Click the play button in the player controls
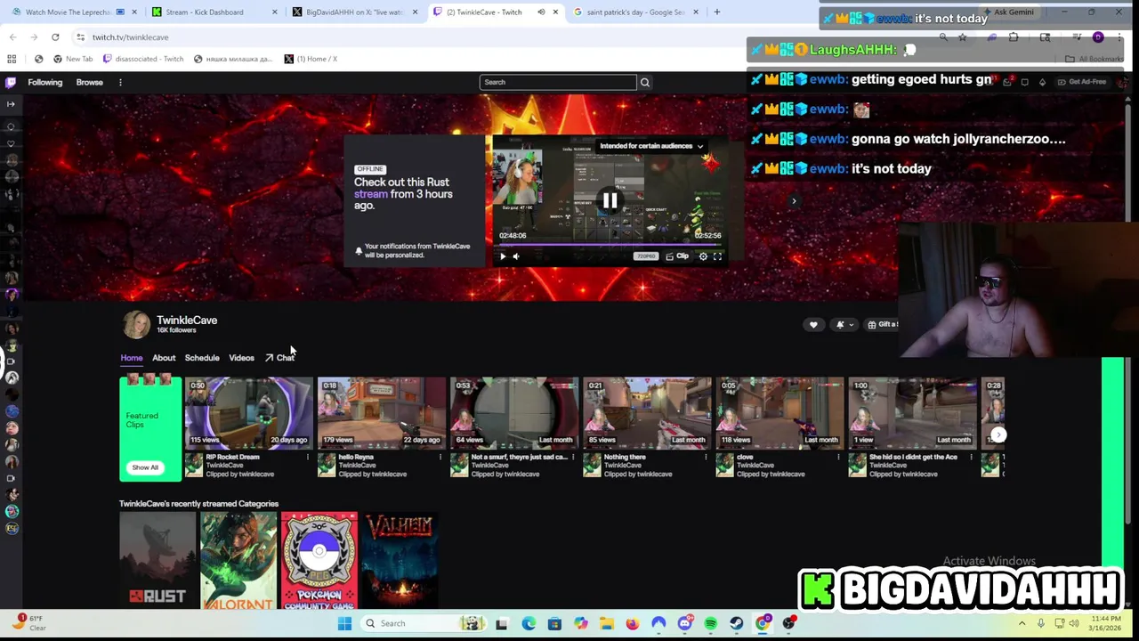Image resolution: width=1139 pixels, height=641 pixels. (x=503, y=256)
